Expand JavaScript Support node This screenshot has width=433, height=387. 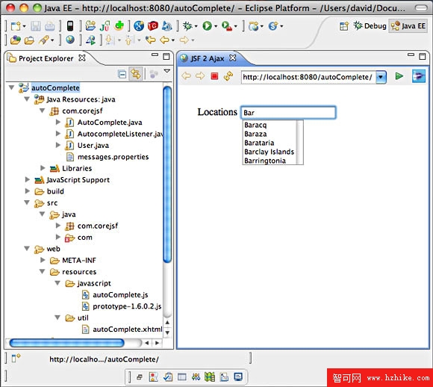(x=27, y=179)
